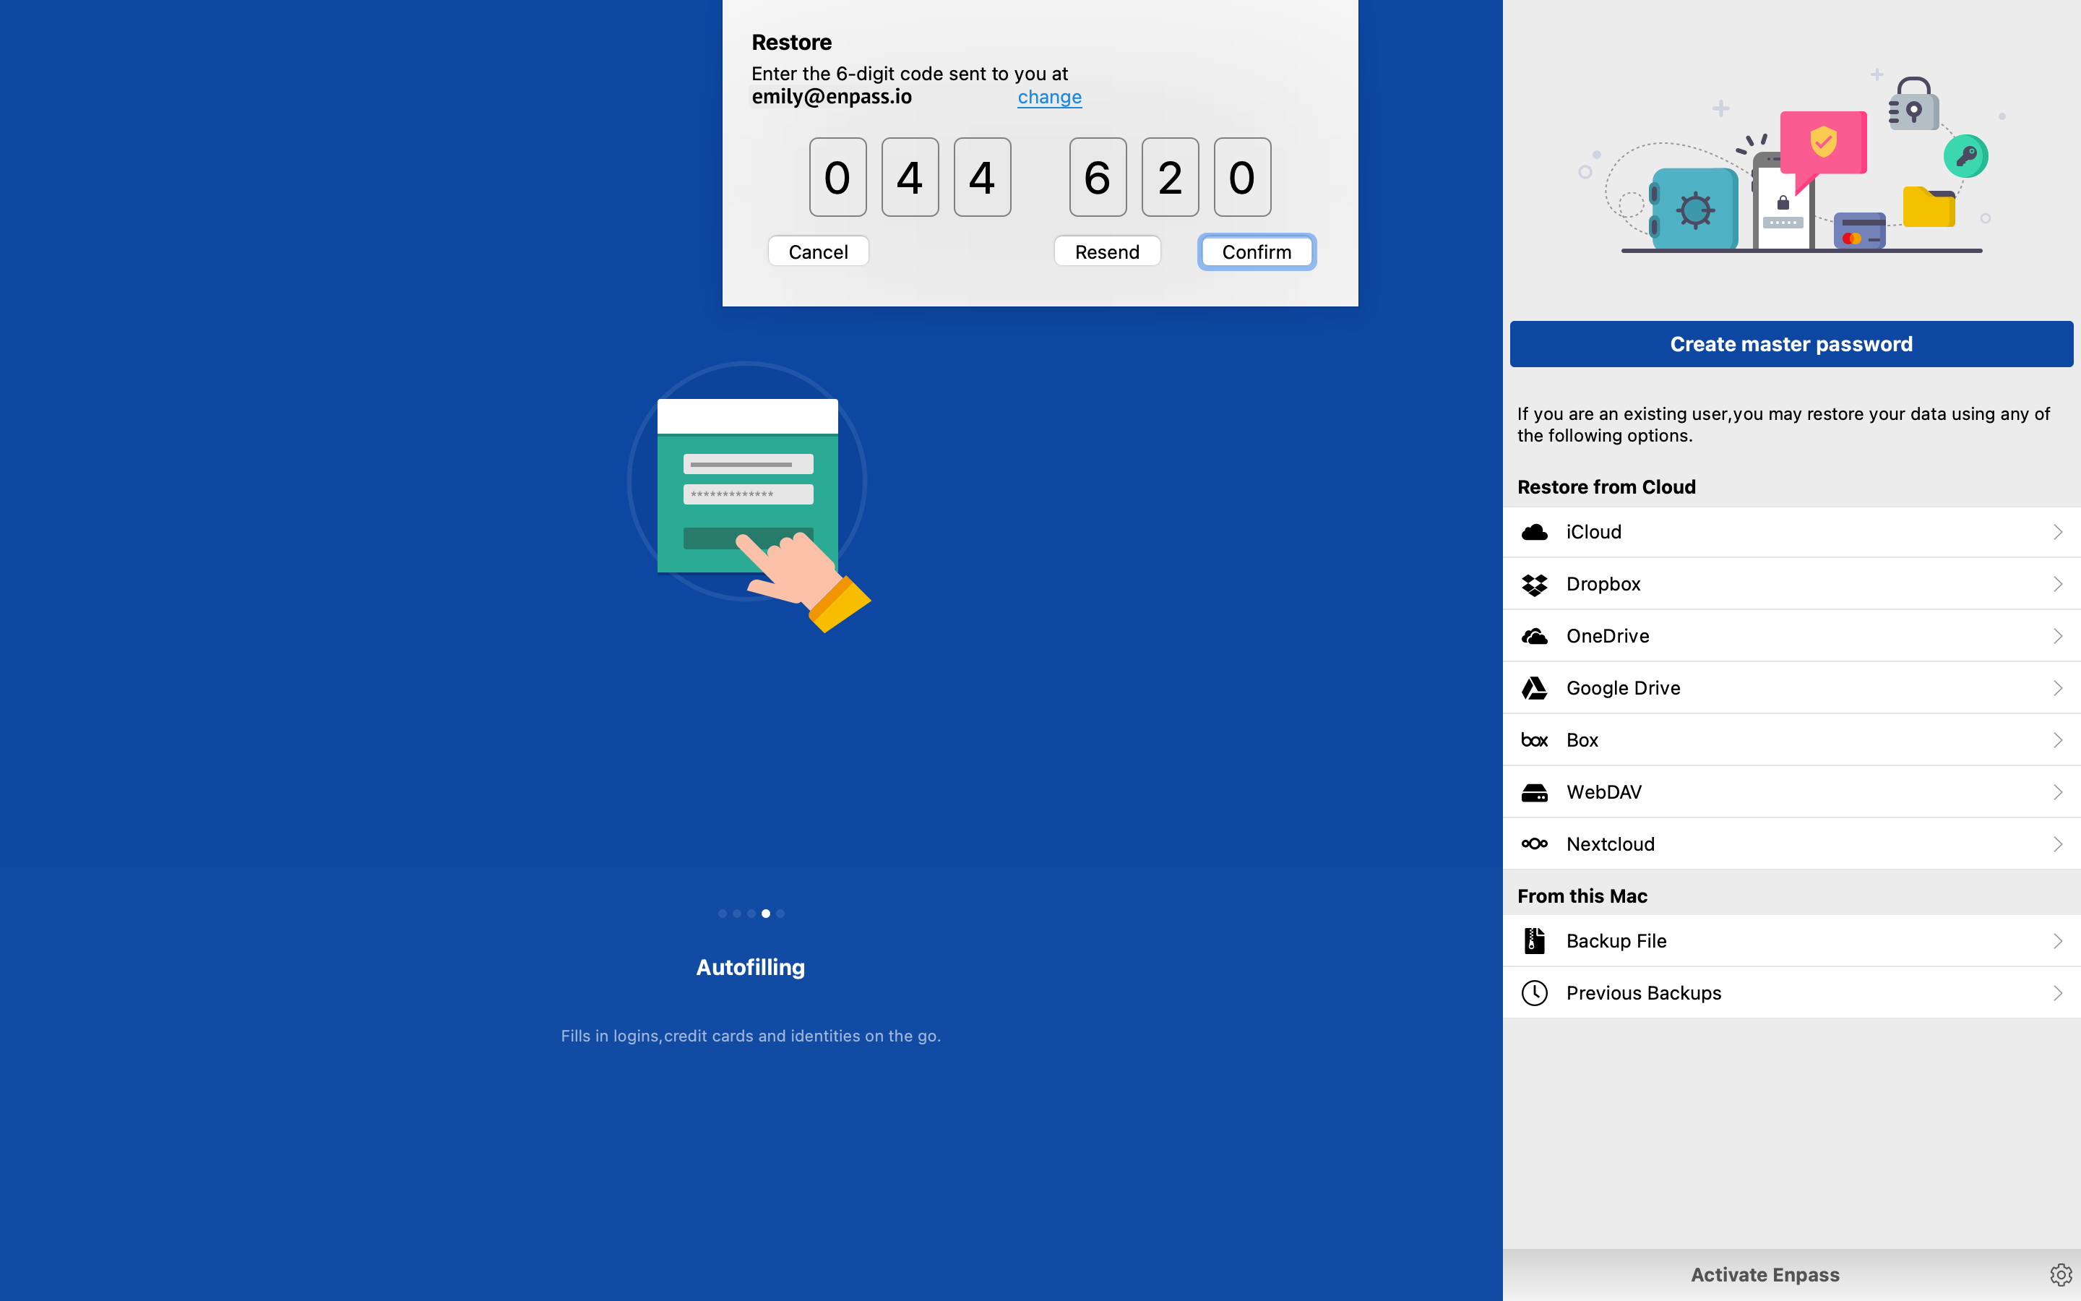Screen dimensions: 2081x1301
Task: Go to the second onboarding page dot
Action: pos(737,914)
